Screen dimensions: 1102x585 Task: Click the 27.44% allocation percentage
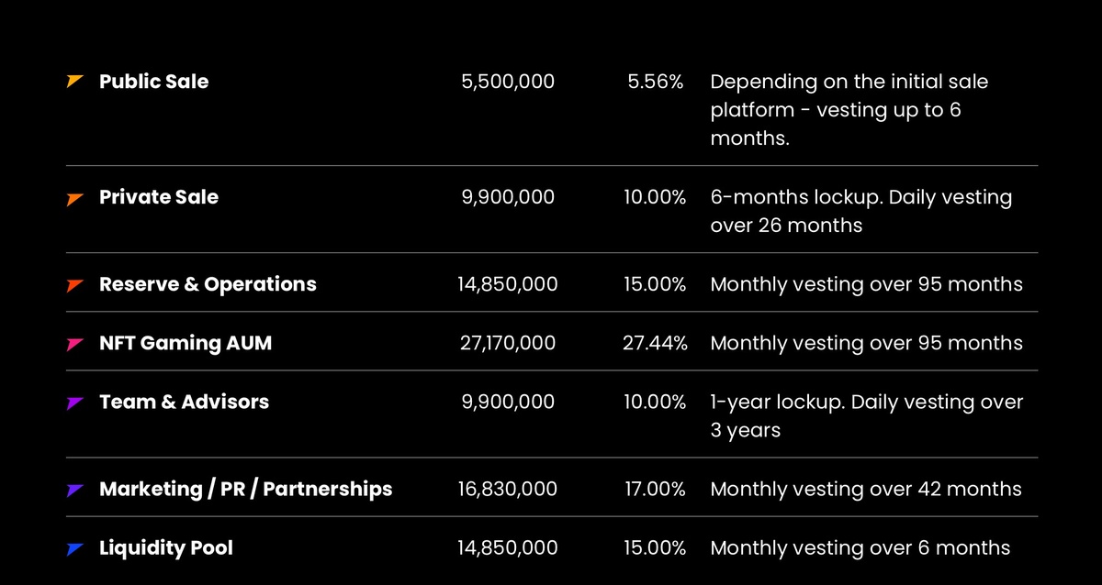pyautogui.click(x=655, y=343)
